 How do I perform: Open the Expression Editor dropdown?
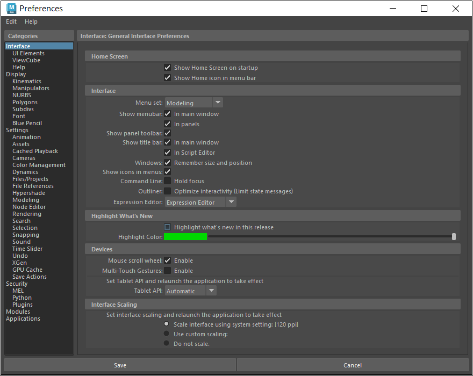[x=200, y=202]
